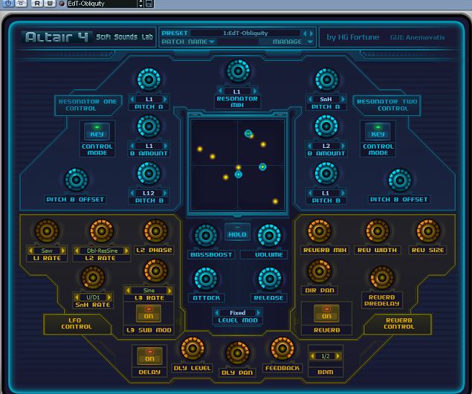Click the preset name field 1:EdT-Obliquity
472x394 pixels.
tap(245, 33)
